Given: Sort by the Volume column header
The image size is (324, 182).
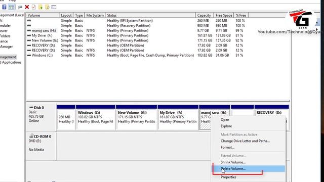Looking at the screenshot, I should (x=43, y=15).
